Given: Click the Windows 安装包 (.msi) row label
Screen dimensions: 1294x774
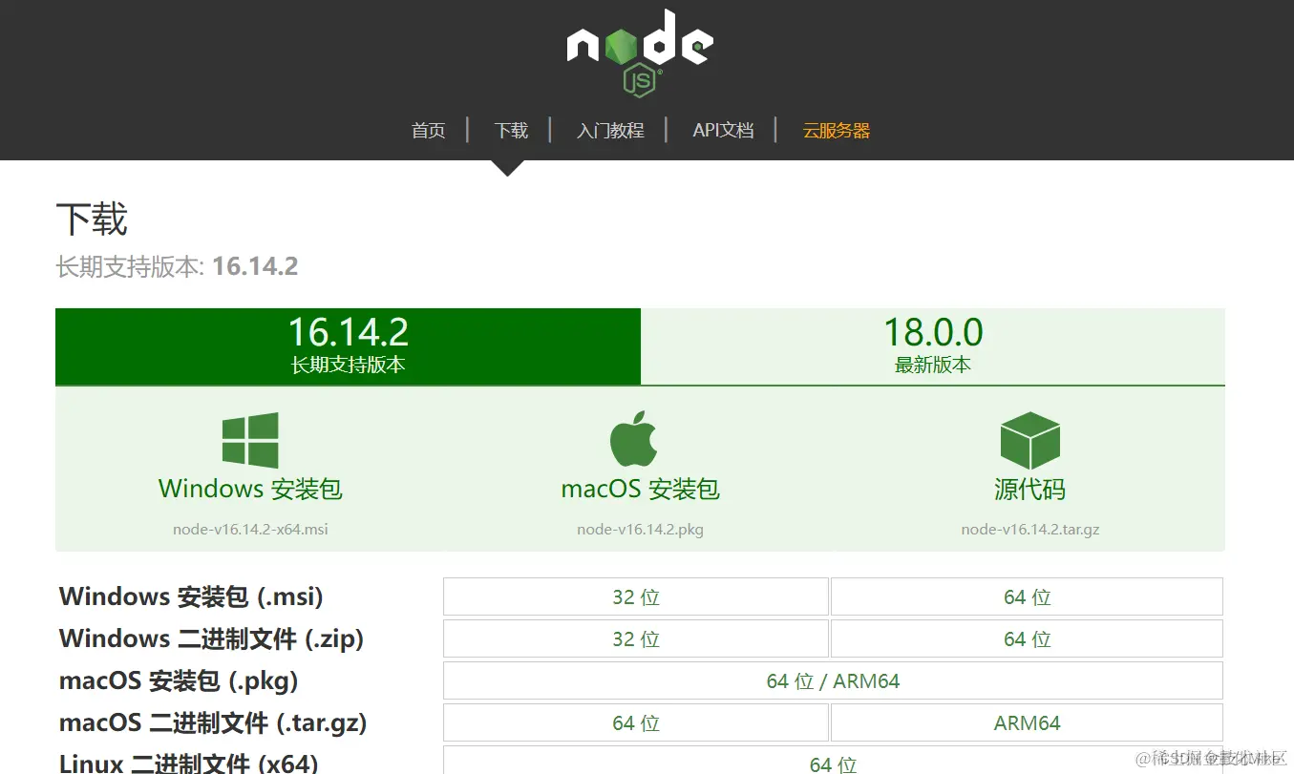Looking at the screenshot, I should [x=191, y=597].
